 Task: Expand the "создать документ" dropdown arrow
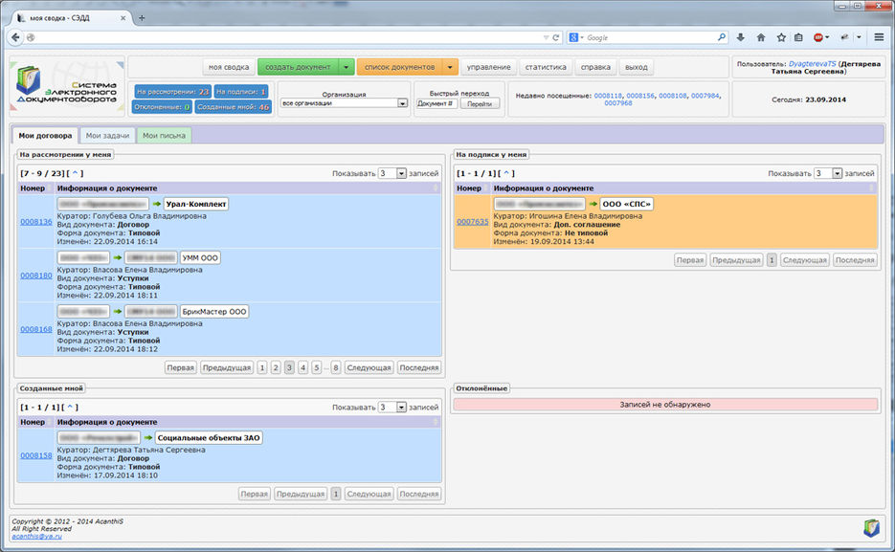click(x=347, y=67)
